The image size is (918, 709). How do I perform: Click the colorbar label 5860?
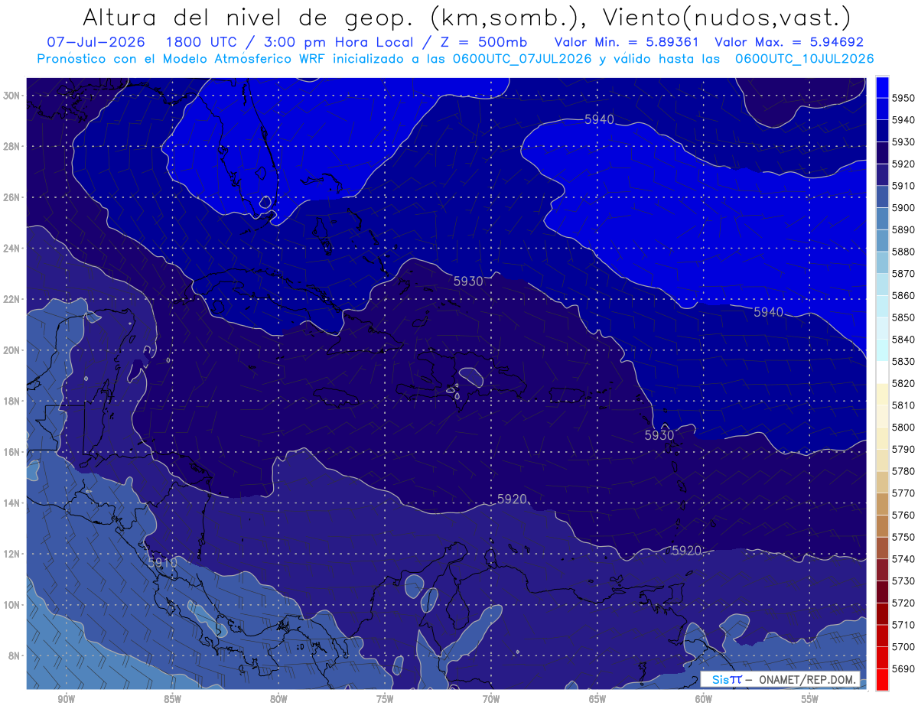[x=903, y=295]
